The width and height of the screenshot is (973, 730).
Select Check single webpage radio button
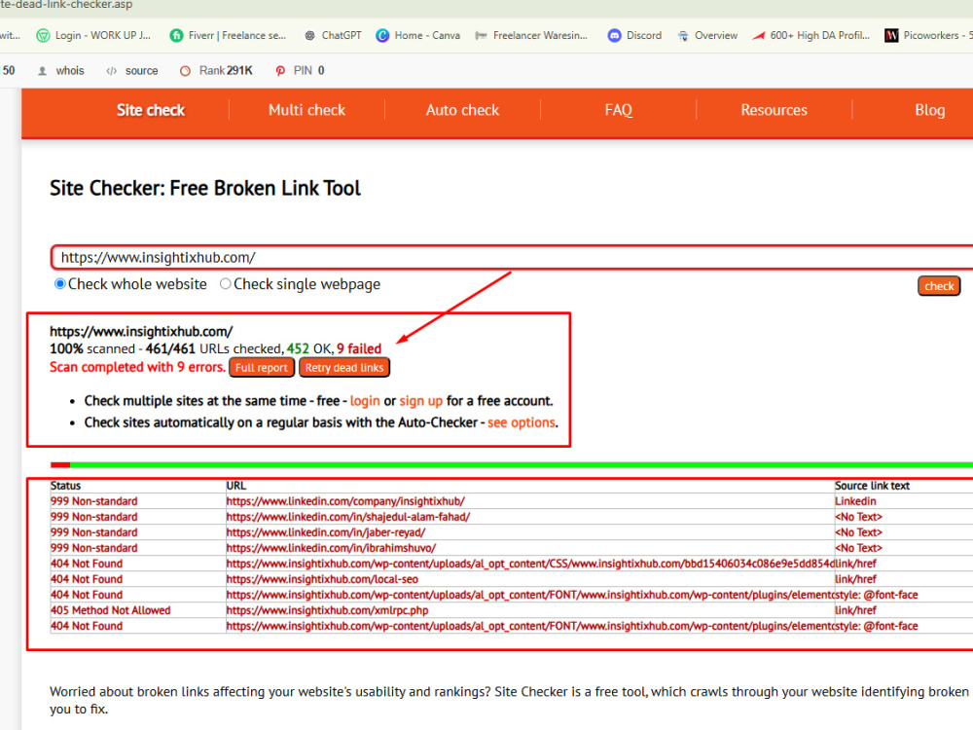226,283
